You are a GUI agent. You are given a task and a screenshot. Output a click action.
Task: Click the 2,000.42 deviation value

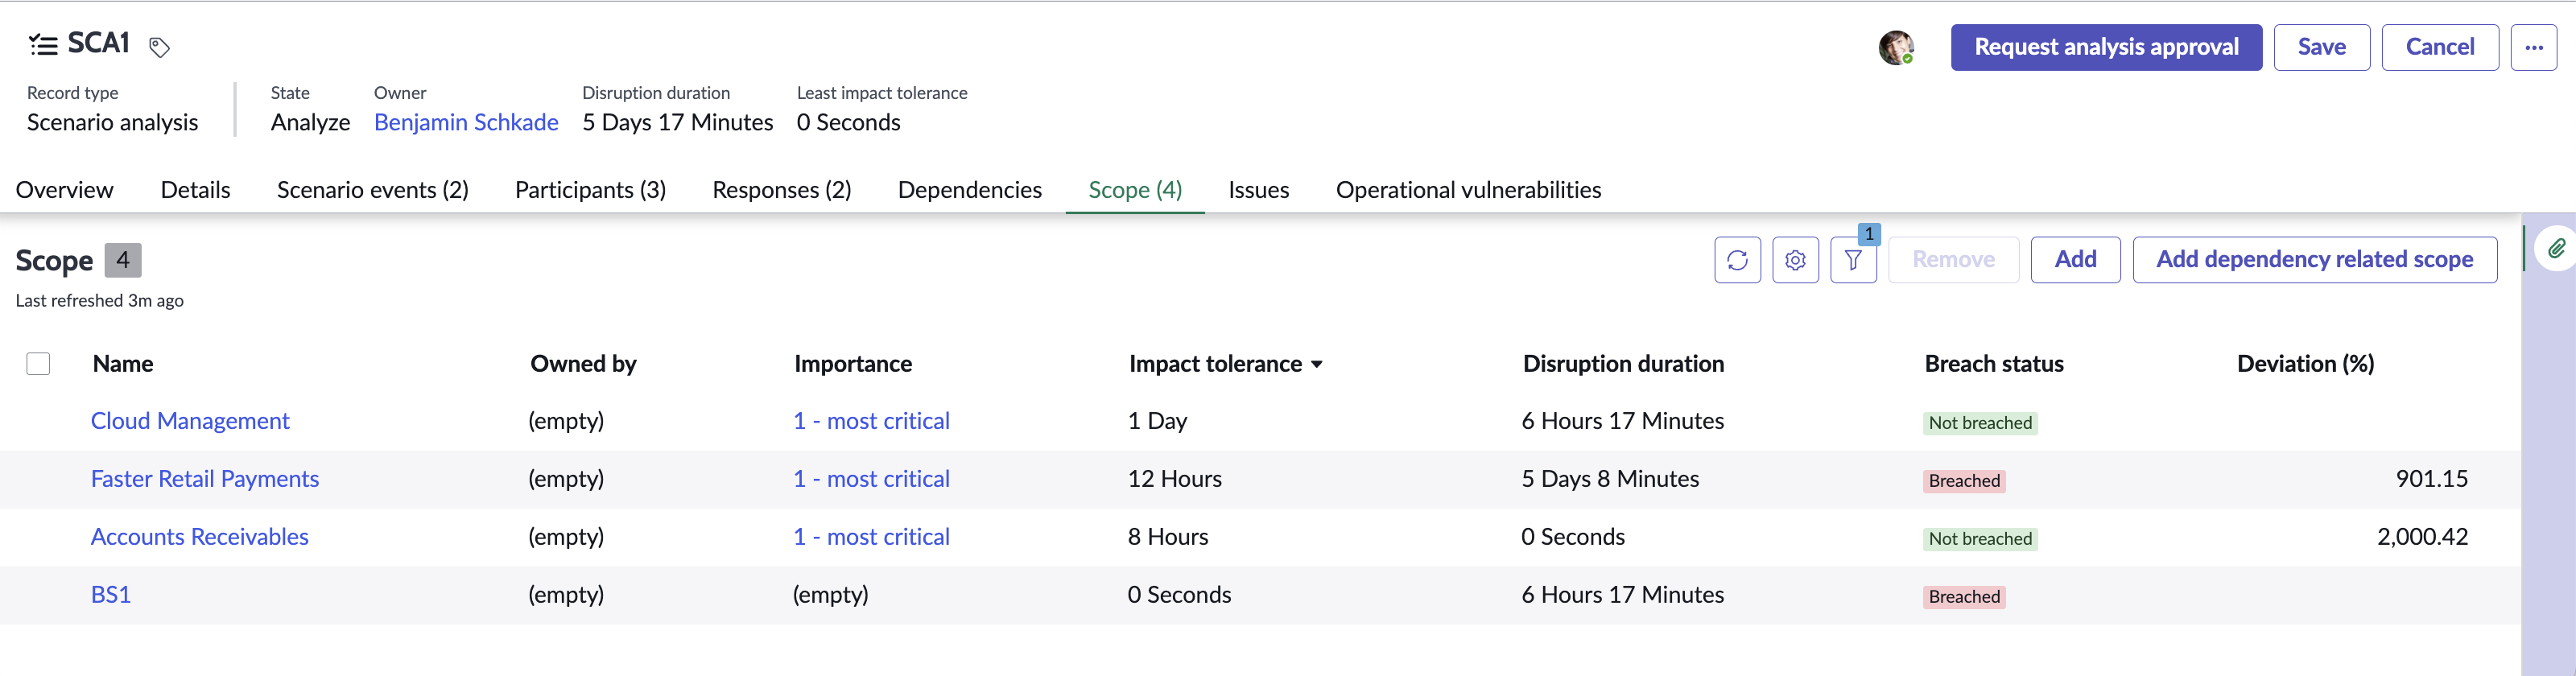pos(2422,537)
